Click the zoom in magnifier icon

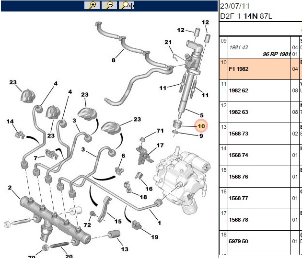tap(92, 5)
